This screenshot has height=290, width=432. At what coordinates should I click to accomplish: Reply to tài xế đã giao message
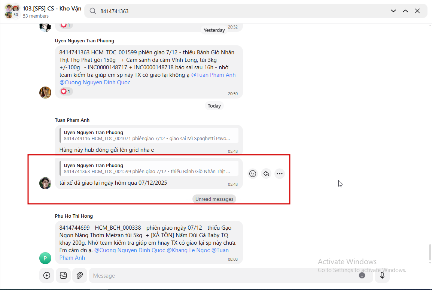click(x=266, y=174)
